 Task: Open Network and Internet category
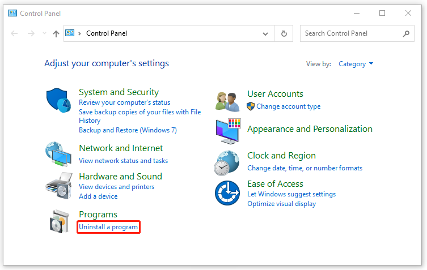tap(121, 148)
